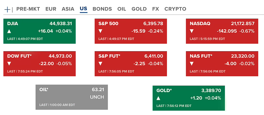Open the EUR markets tab
The image size is (264, 115).
[51, 9]
